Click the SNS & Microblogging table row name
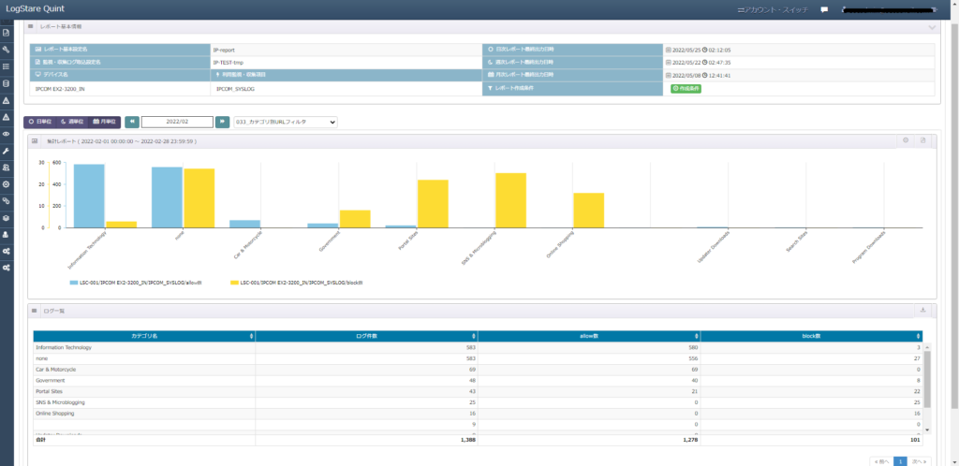This screenshot has width=959, height=466. [x=60, y=402]
